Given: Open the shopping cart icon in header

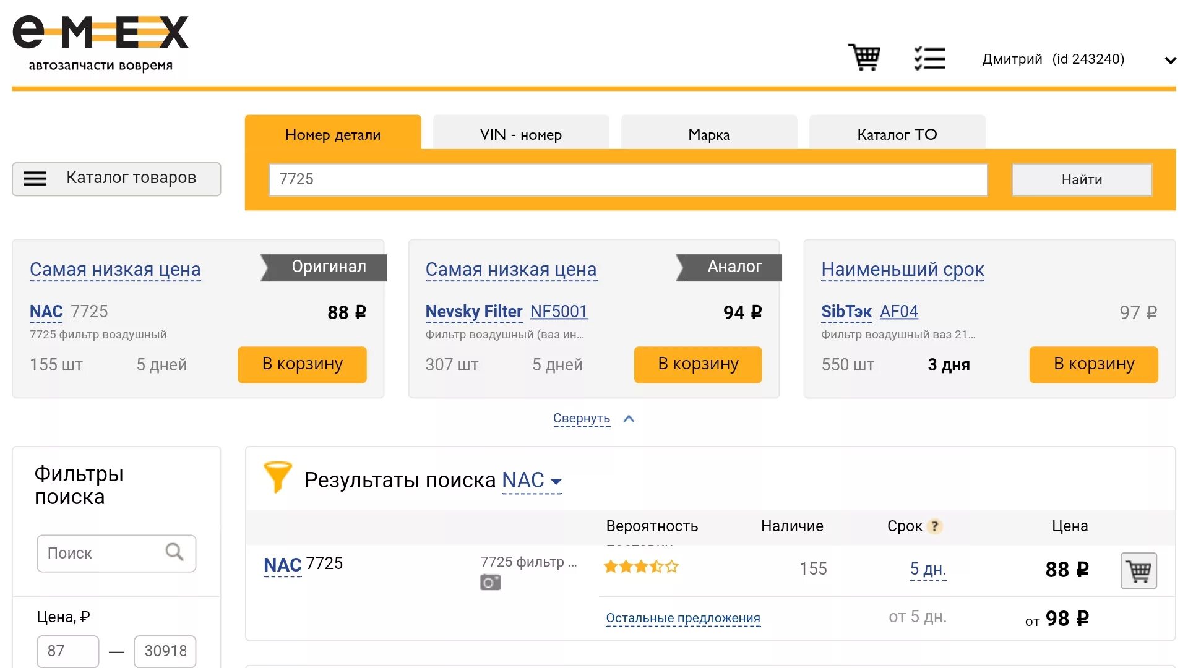Looking at the screenshot, I should click(x=864, y=58).
